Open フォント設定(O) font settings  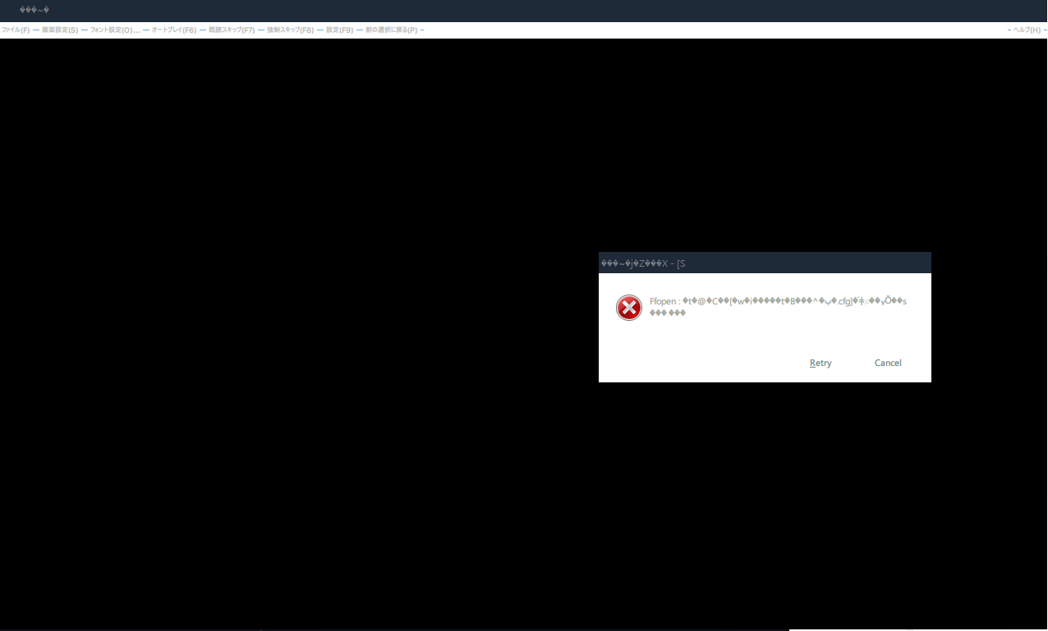(x=113, y=30)
